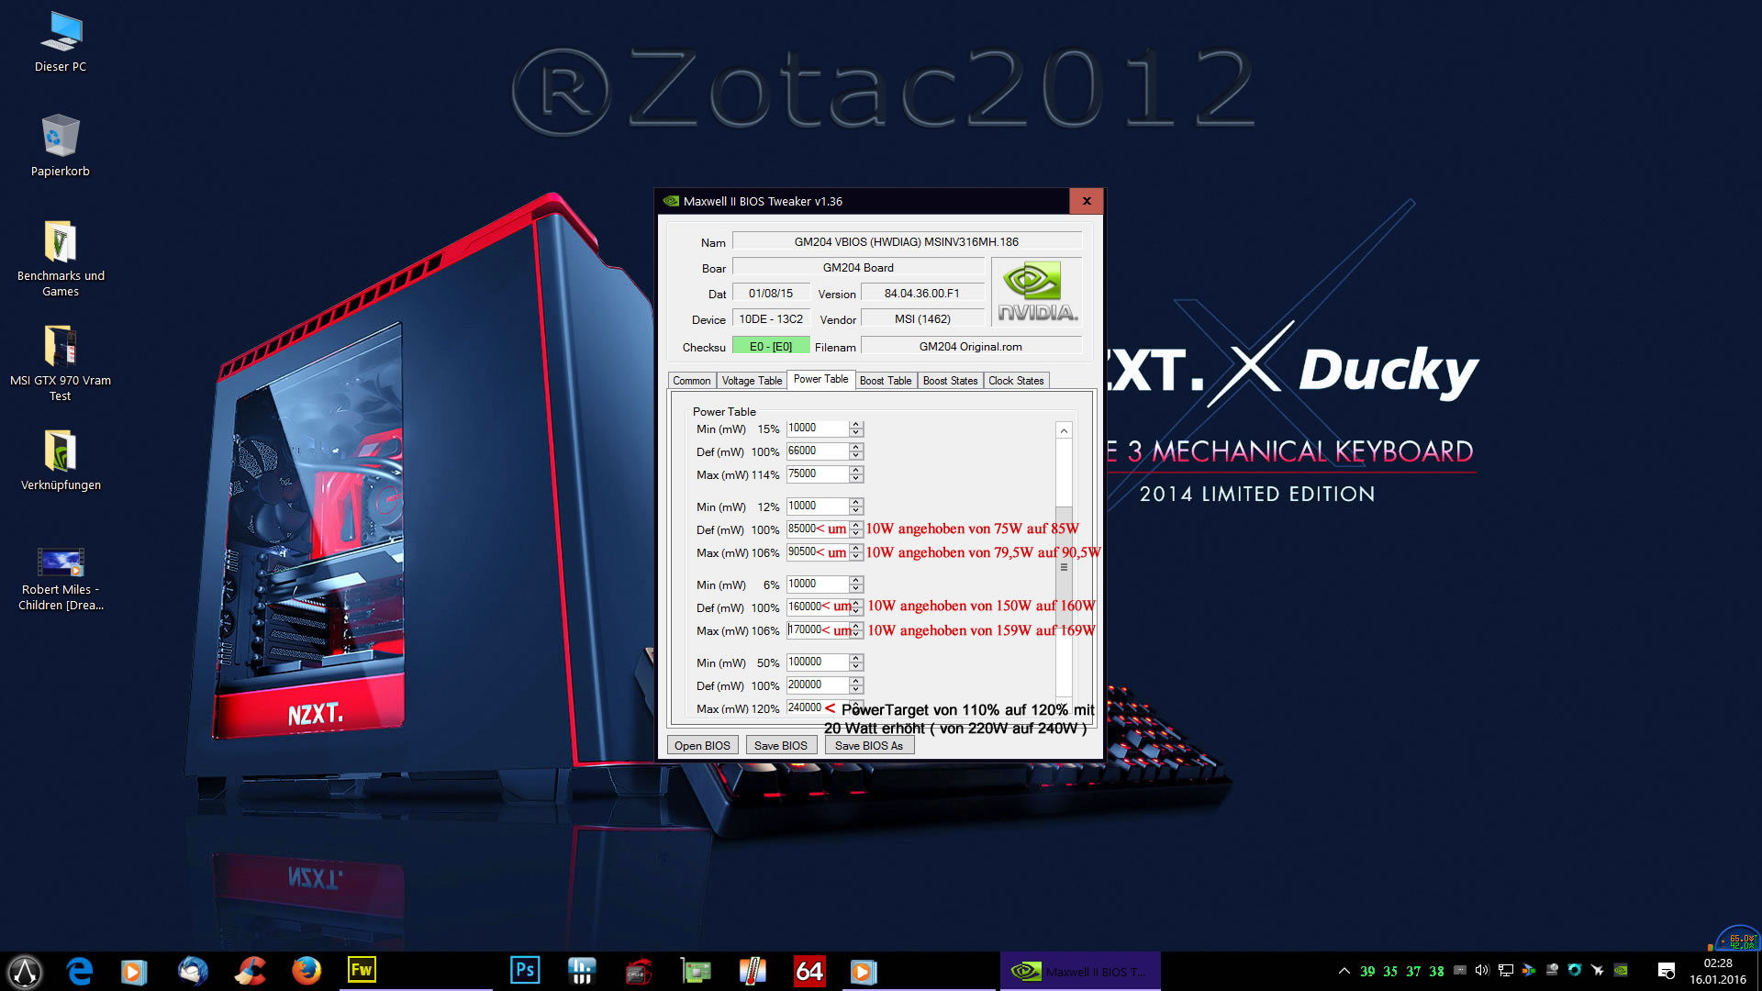Click the Power Table scroll-up arrow
Viewport: 1762px width, 991px height.
tap(1064, 430)
